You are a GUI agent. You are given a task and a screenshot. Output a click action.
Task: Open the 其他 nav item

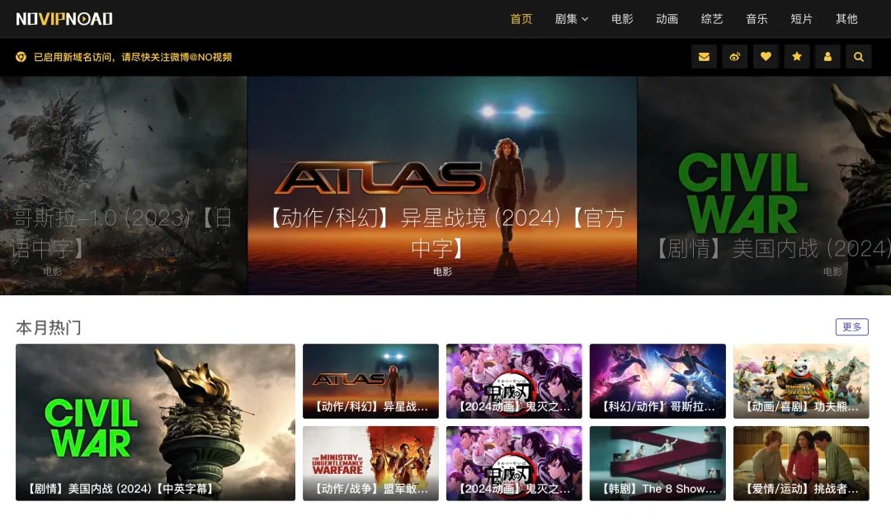click(x=846, y=19)
